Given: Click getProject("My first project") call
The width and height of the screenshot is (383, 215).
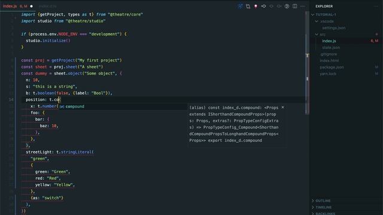Looking at the screenshot, I should [86, 60].
